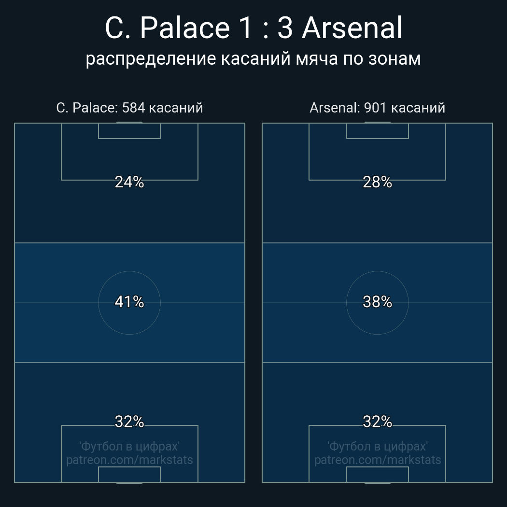Viewport: 507px width, 507px height.
Task: Select the 'C. Palace: 584 касаний' label
Action: (x=129, y=108)
